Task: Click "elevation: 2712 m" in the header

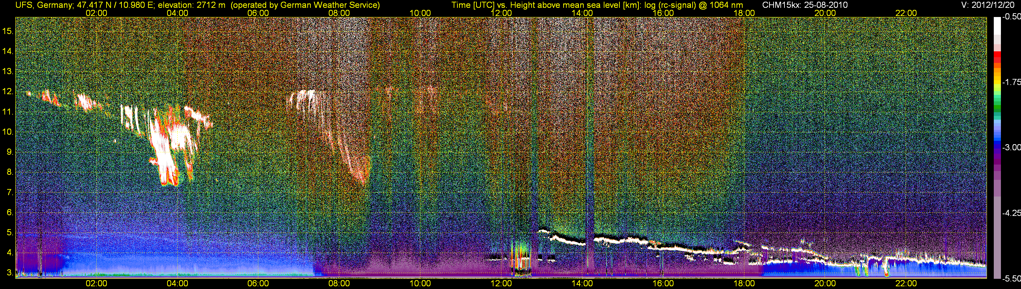Action: [x=191, y=5]
